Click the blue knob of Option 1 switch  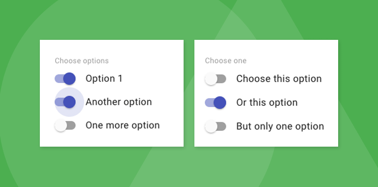70,79
